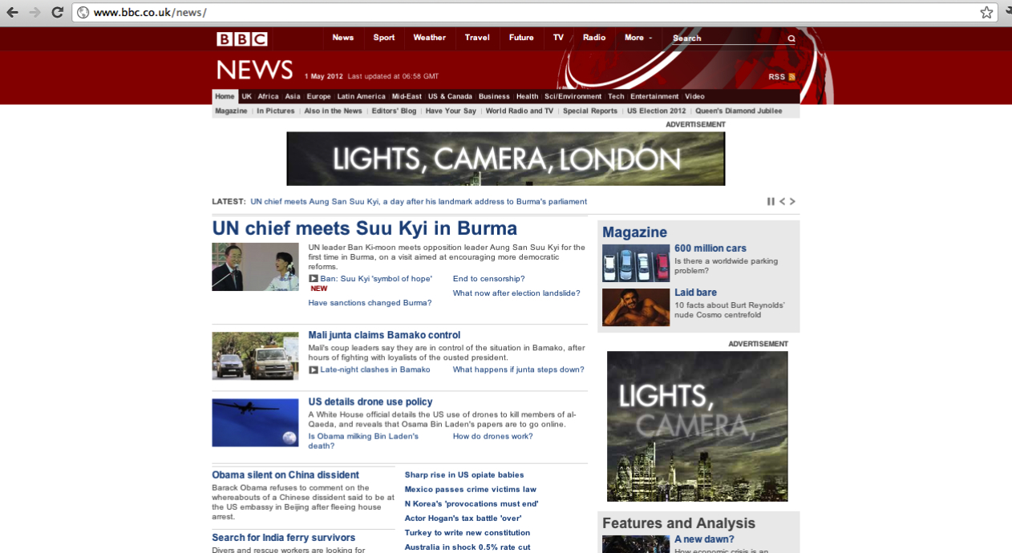
Task: Open the Sci/Environment section tab
Action: click(x=573, y=96)
